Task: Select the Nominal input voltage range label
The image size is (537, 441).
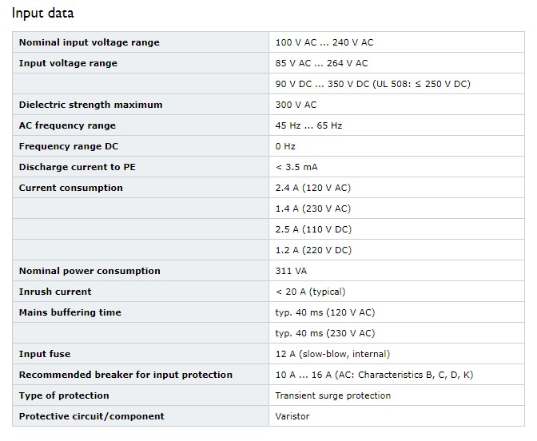Action: pyautogui.click(x=89, y=42)
